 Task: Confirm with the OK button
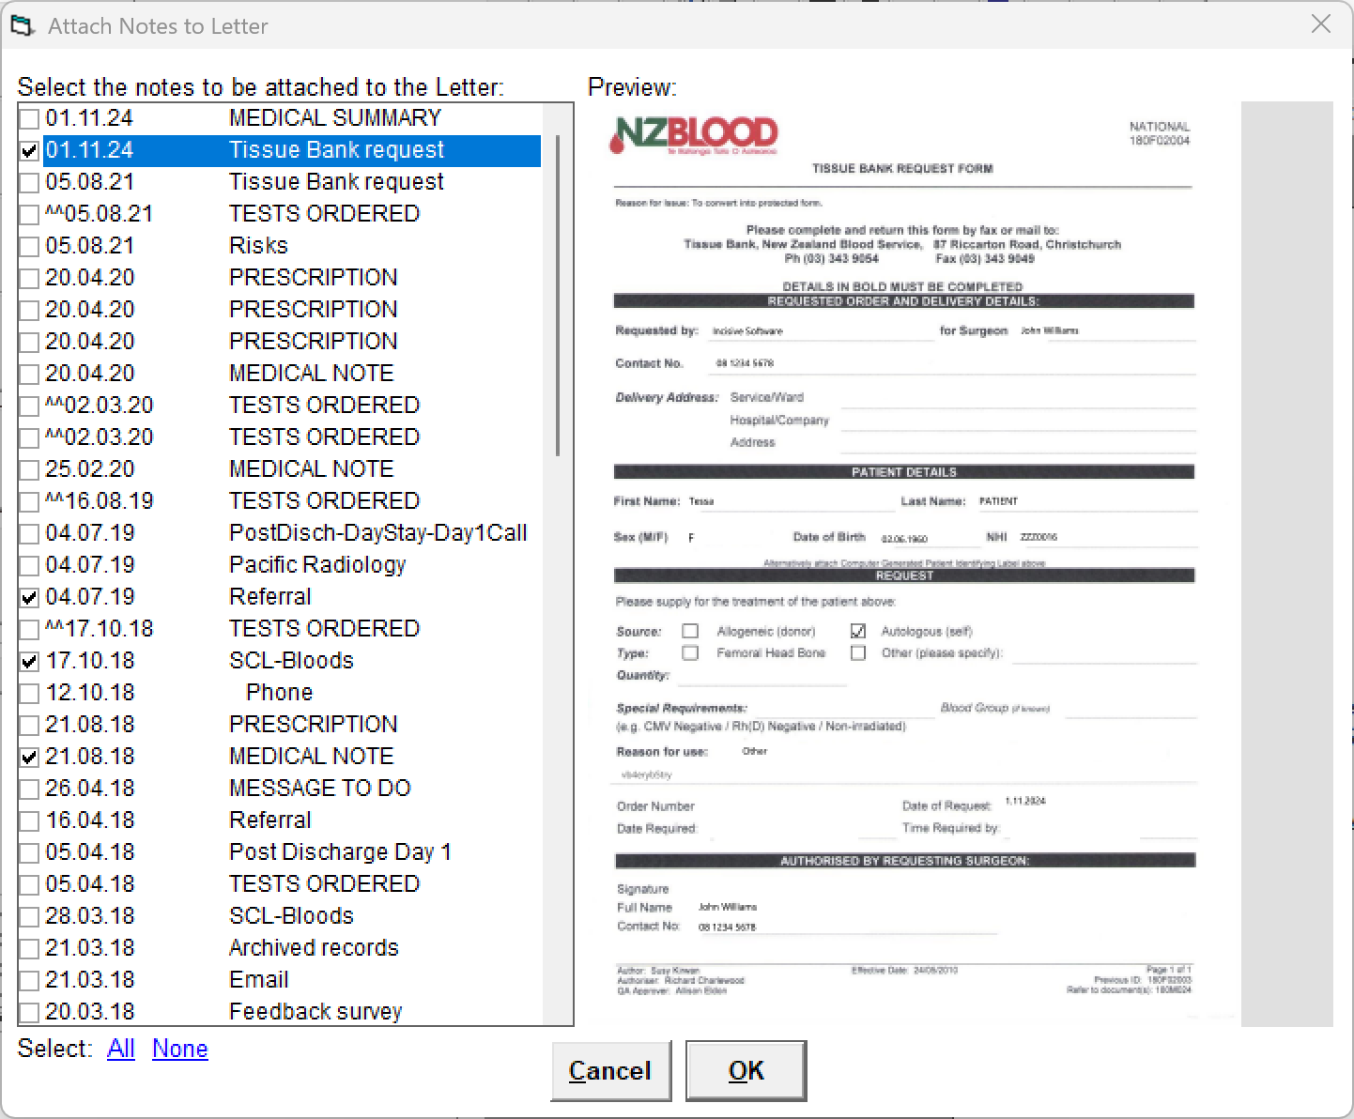point(746,1070)
